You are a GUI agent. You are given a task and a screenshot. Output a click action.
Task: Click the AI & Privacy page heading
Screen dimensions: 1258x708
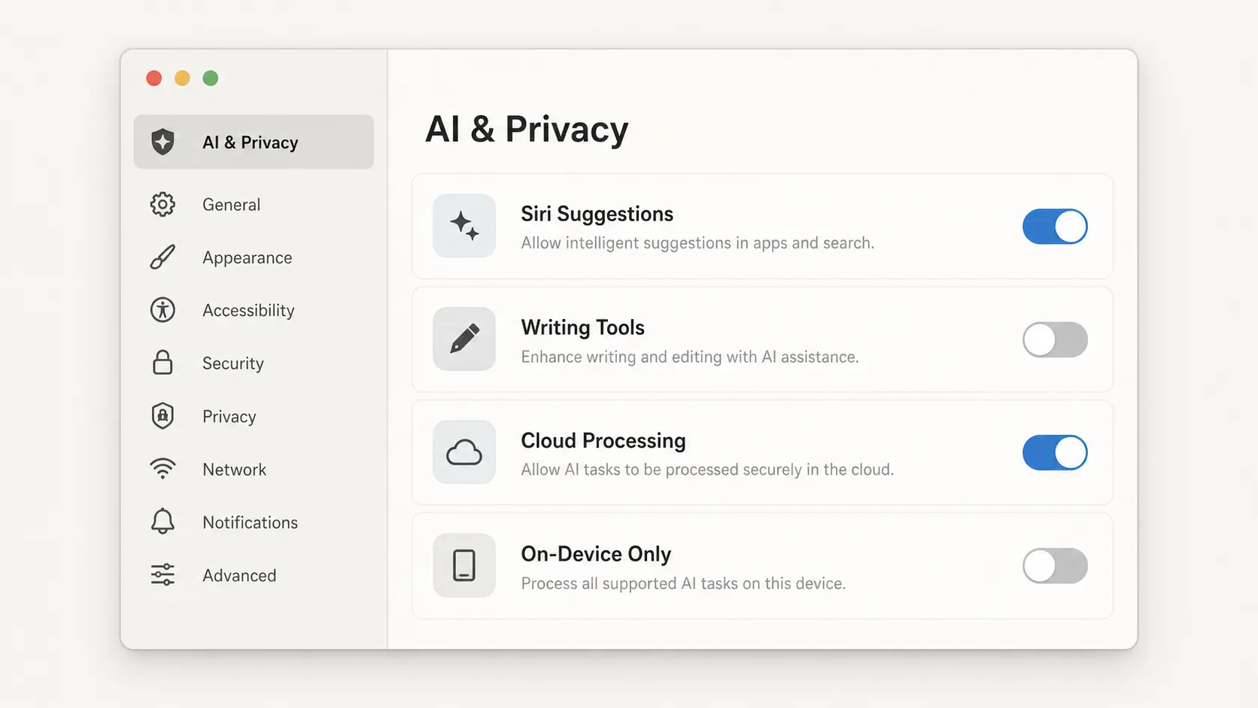coord(527,129)
